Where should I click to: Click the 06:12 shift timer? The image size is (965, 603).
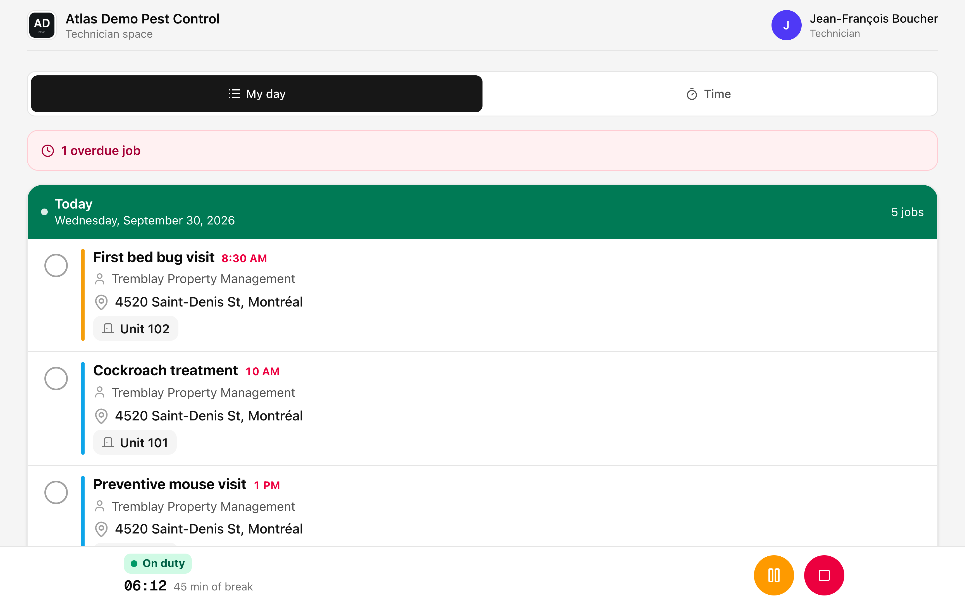point(145,586)
